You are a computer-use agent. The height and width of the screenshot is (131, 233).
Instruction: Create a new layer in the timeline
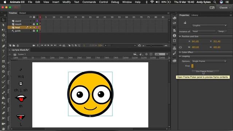click(x=10, y=45)
